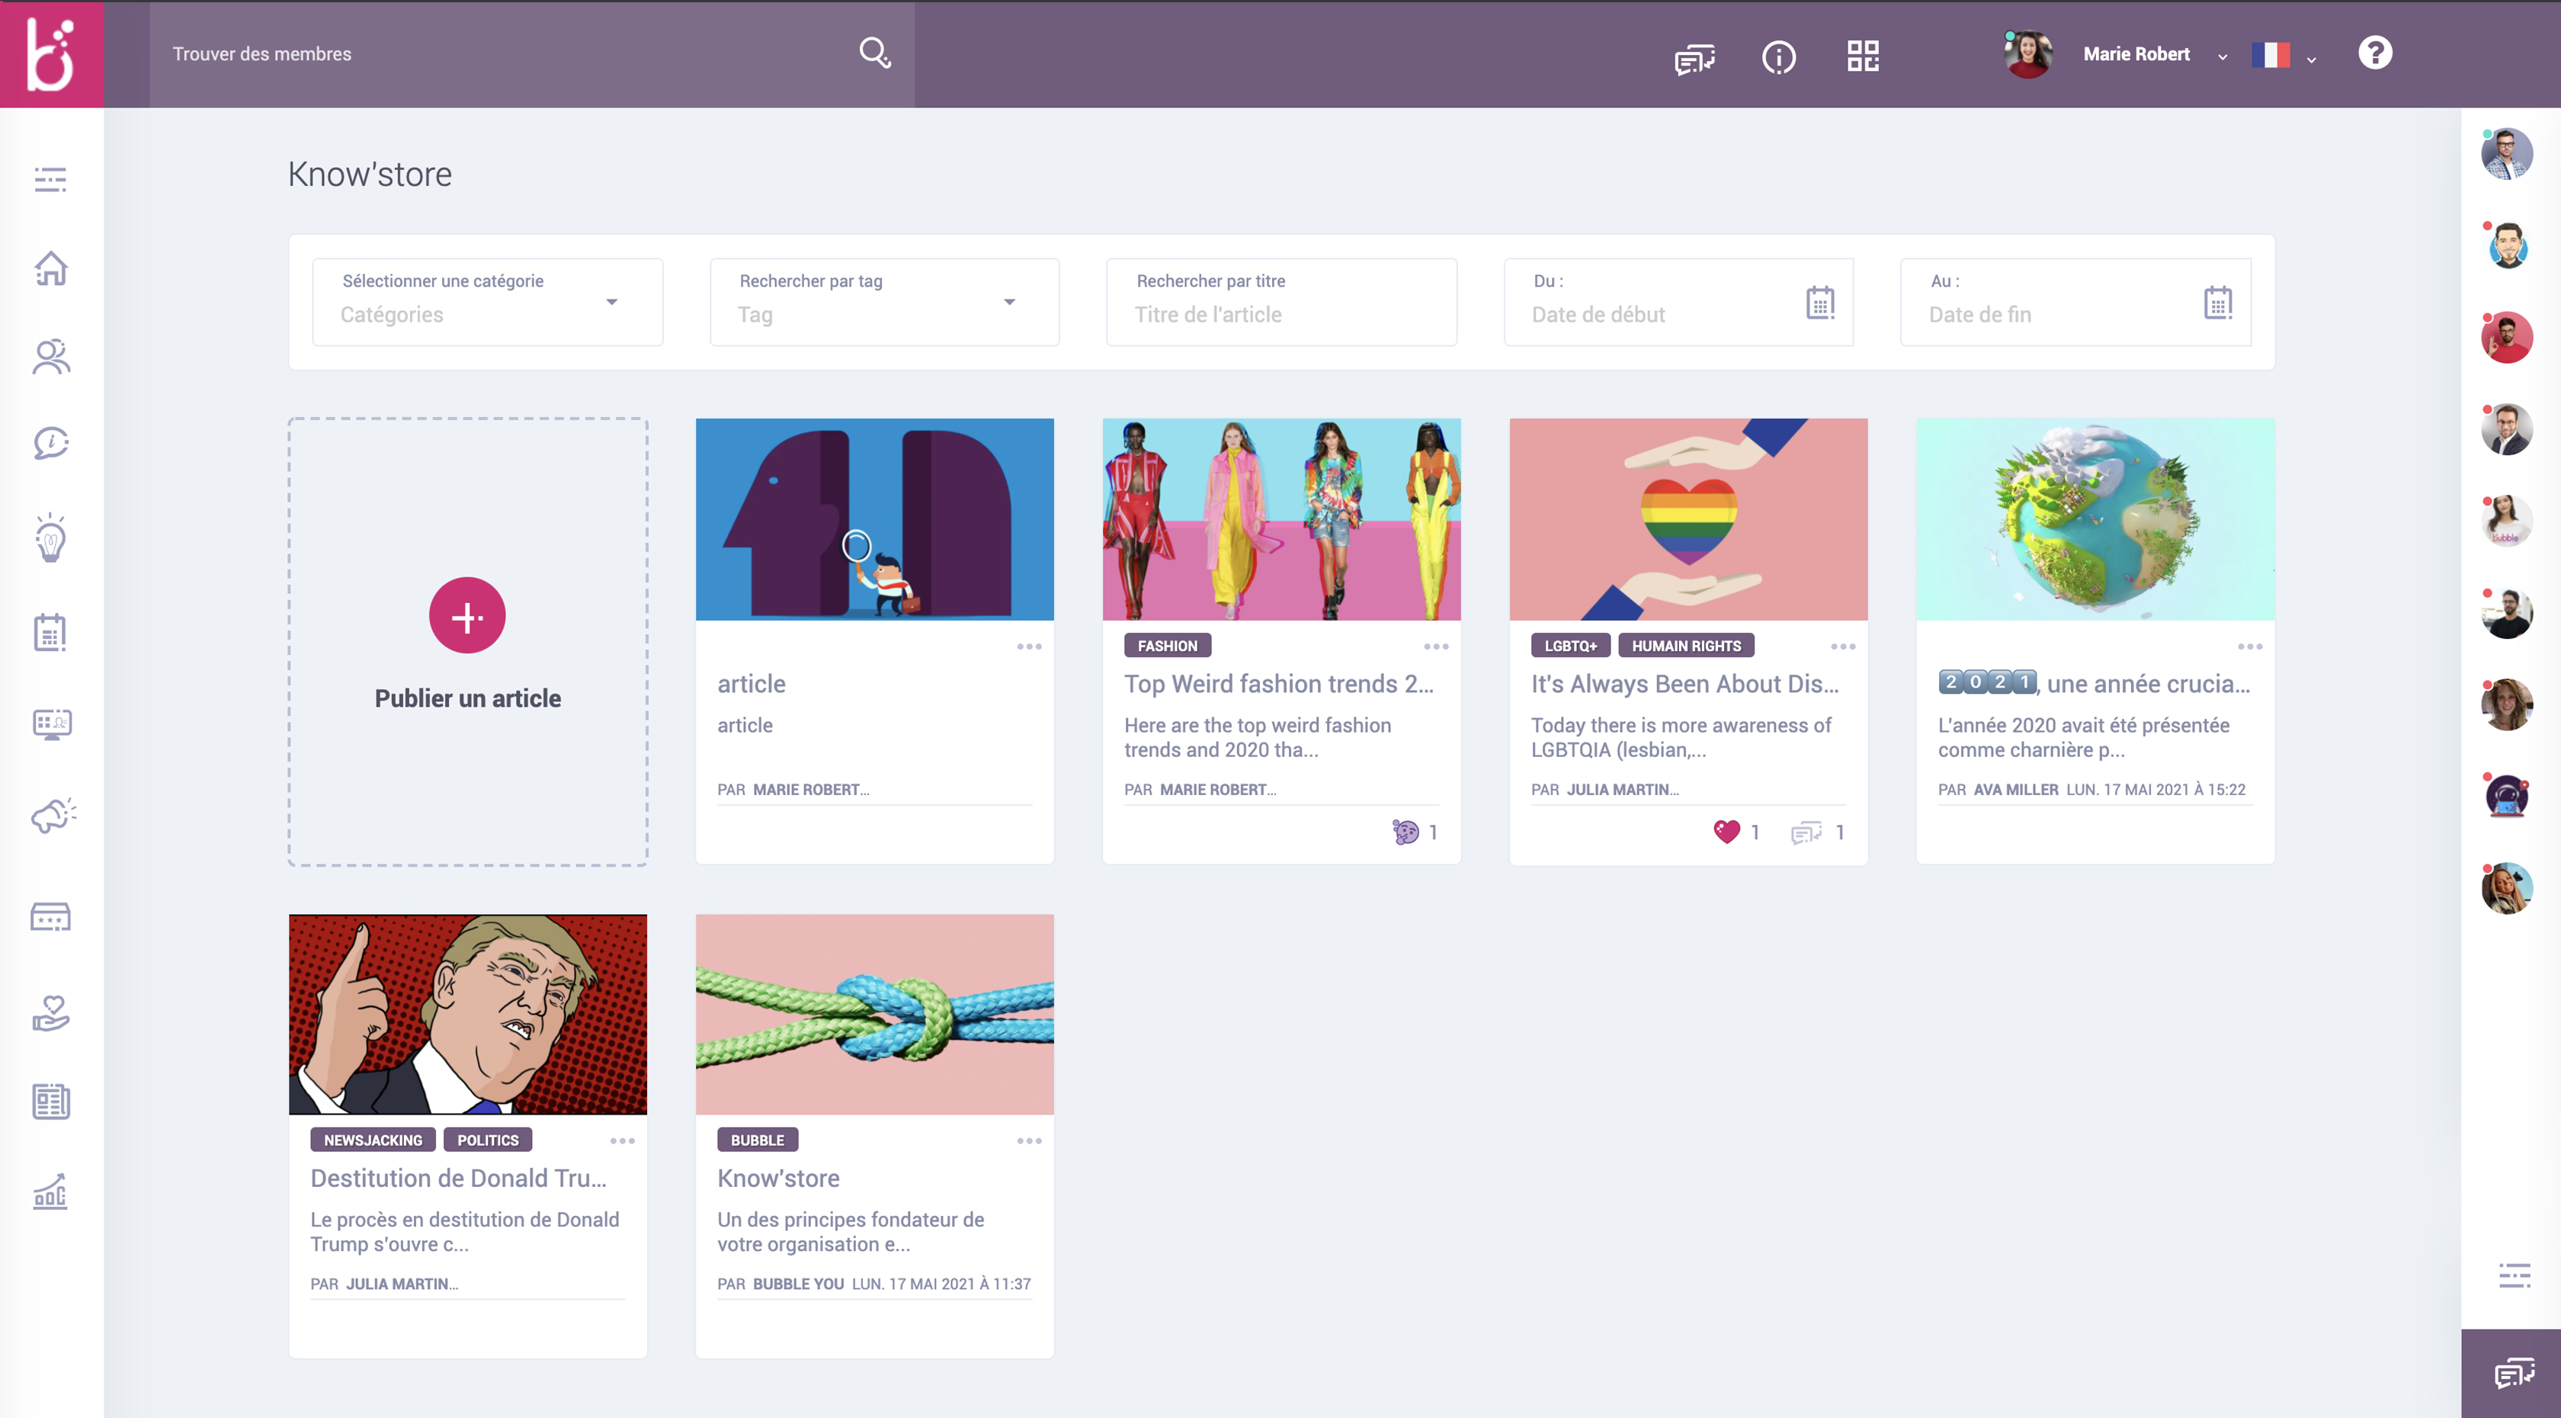Click the heart reaction on LGBTQ article
This screenshot has width=2561, height=1418.
[1727, 831]
